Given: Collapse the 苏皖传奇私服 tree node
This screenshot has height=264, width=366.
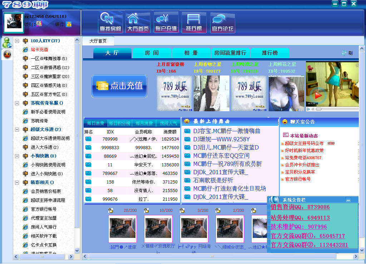Looking at the screenshot, I should [17, 103].
